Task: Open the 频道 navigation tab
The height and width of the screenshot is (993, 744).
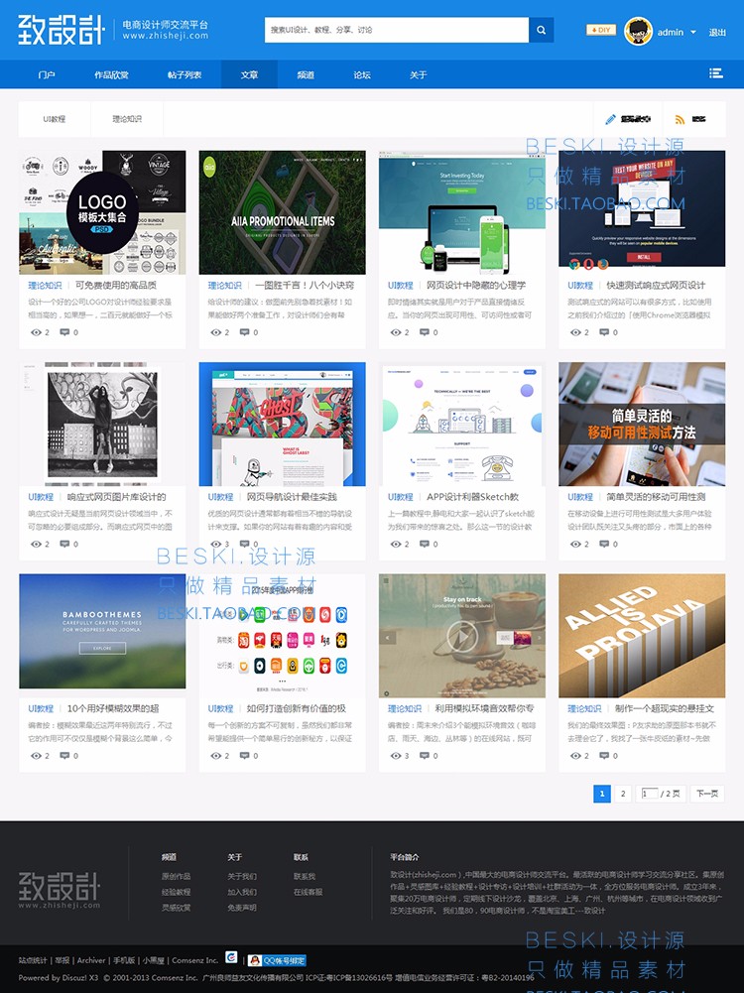Action: coord(306,74)
